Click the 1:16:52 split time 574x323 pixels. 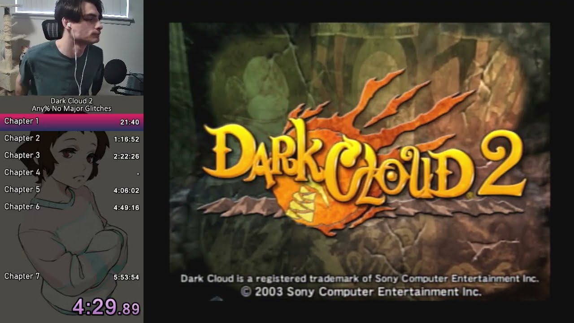(126, 140)
